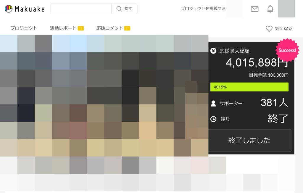Click the main project image
Screen dimensions: 303x193
(104, 95)
